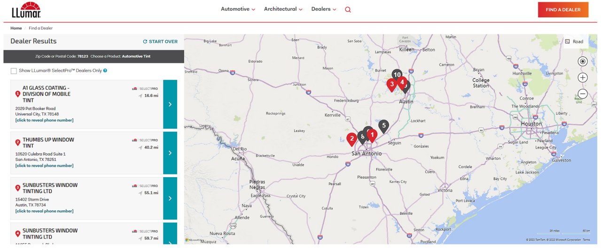
Task: Click College Station label on map
Action: [x=481, y=83]
